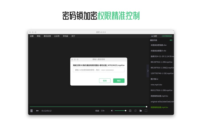Mute audio with the speaker icon
Image resolution: width=202 pixels, height=126 pixels.
click(x=112, y=111)
